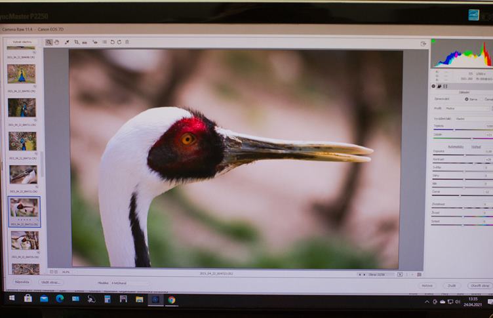The height and width of the screenshot is (318, 493).
Task: Click the Expozice slider handle
Action: pyautogui.click(x=464, y=155)
